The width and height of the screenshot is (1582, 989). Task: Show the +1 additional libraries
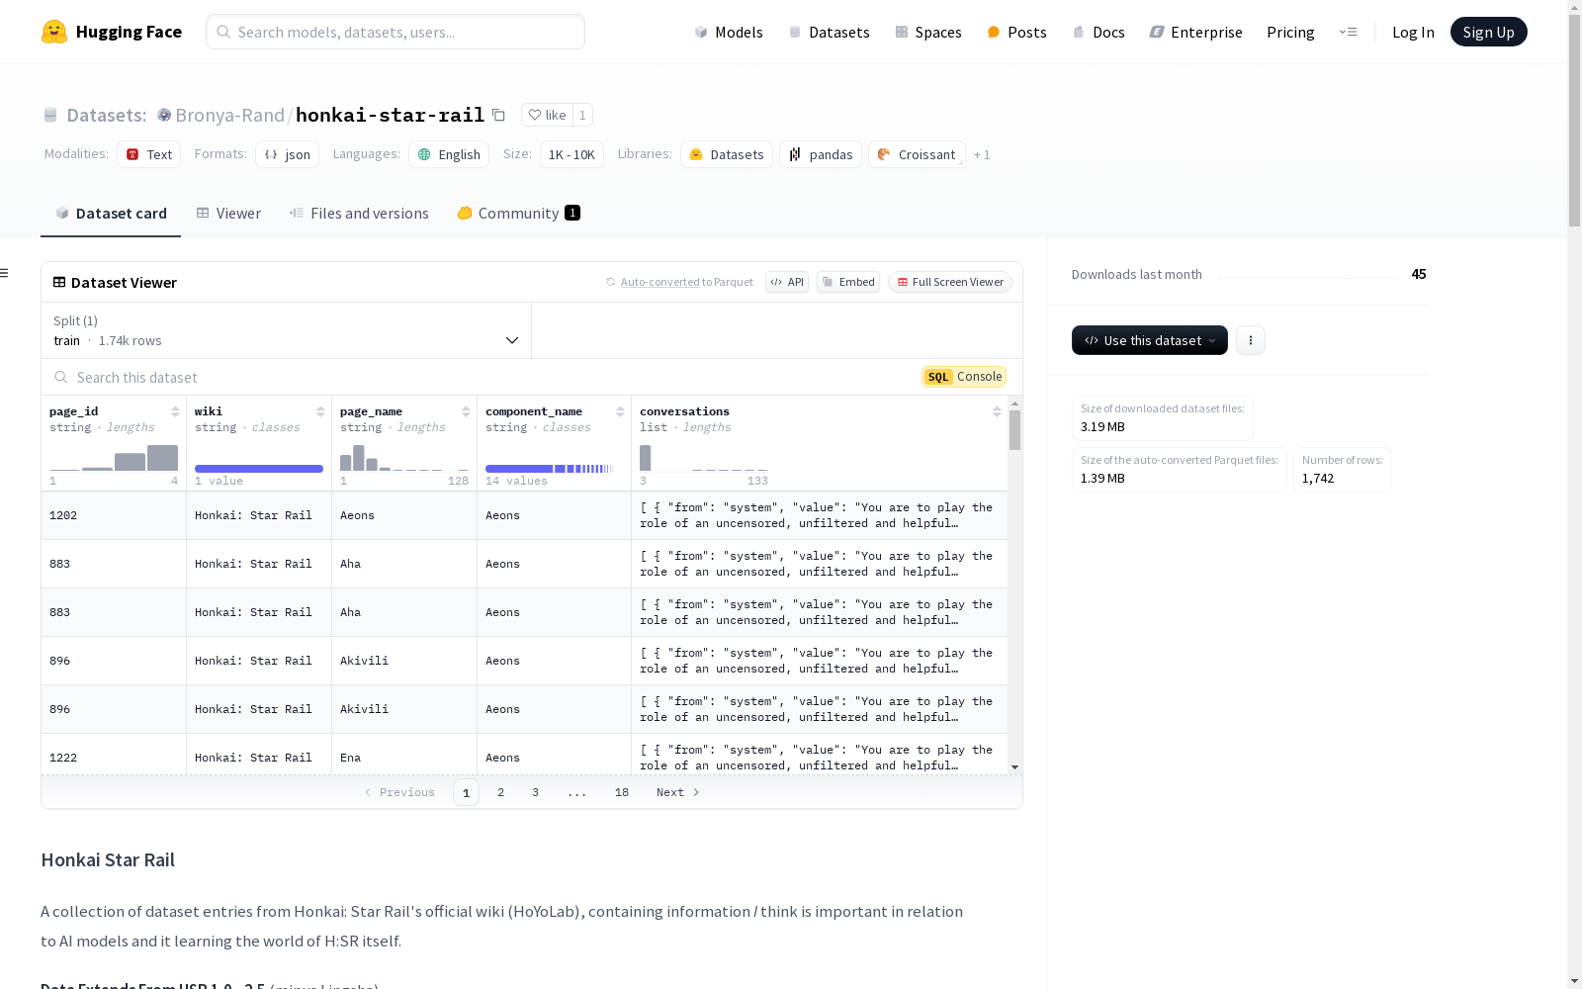(982, 154)
